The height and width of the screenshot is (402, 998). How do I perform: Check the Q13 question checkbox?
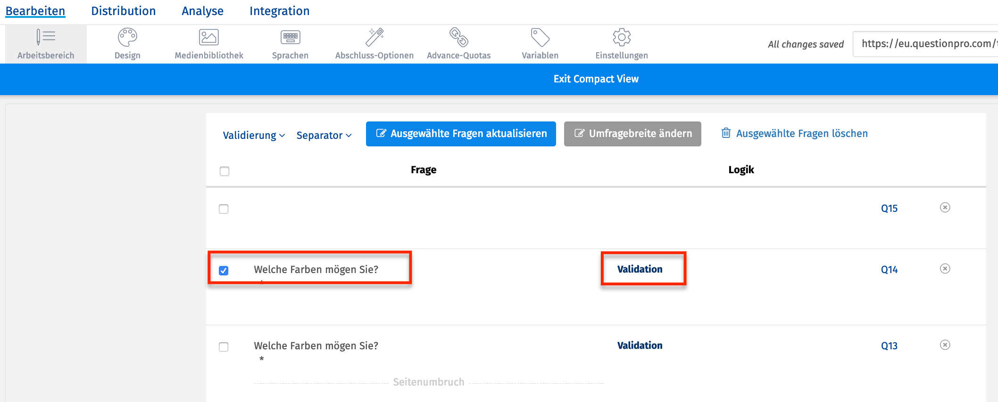click(224, 347)
